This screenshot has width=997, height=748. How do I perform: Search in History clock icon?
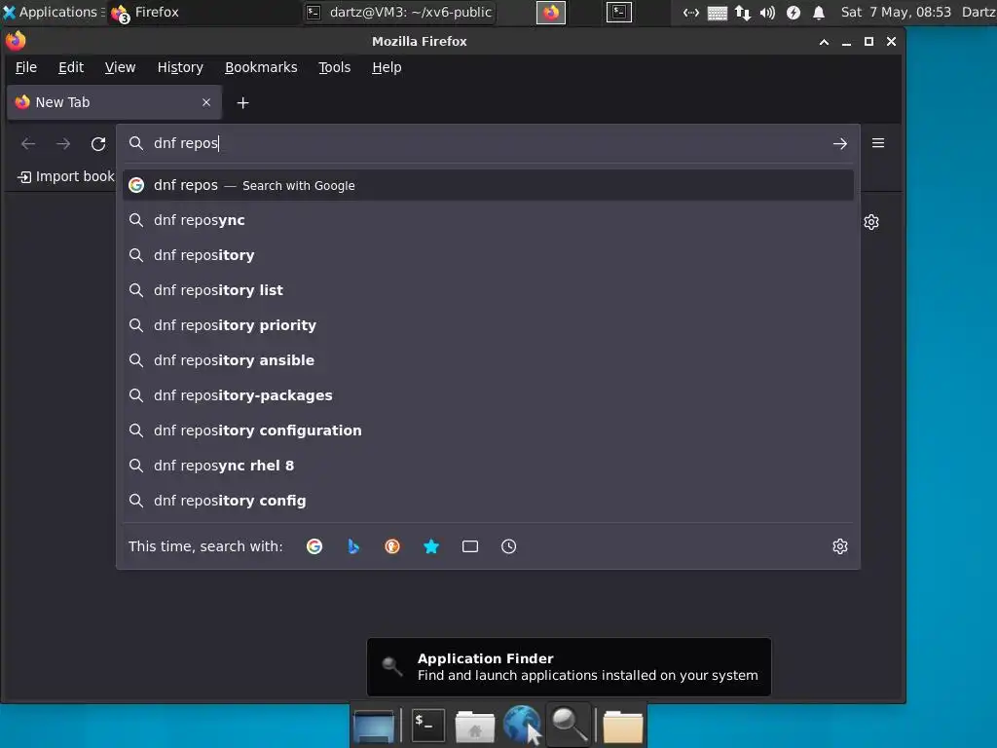pos(508,546)
